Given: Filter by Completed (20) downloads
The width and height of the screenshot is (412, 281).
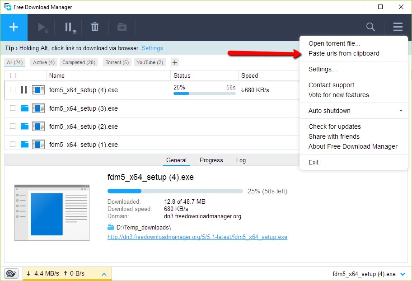Looking at the screenshot, I should pos(79,62).
